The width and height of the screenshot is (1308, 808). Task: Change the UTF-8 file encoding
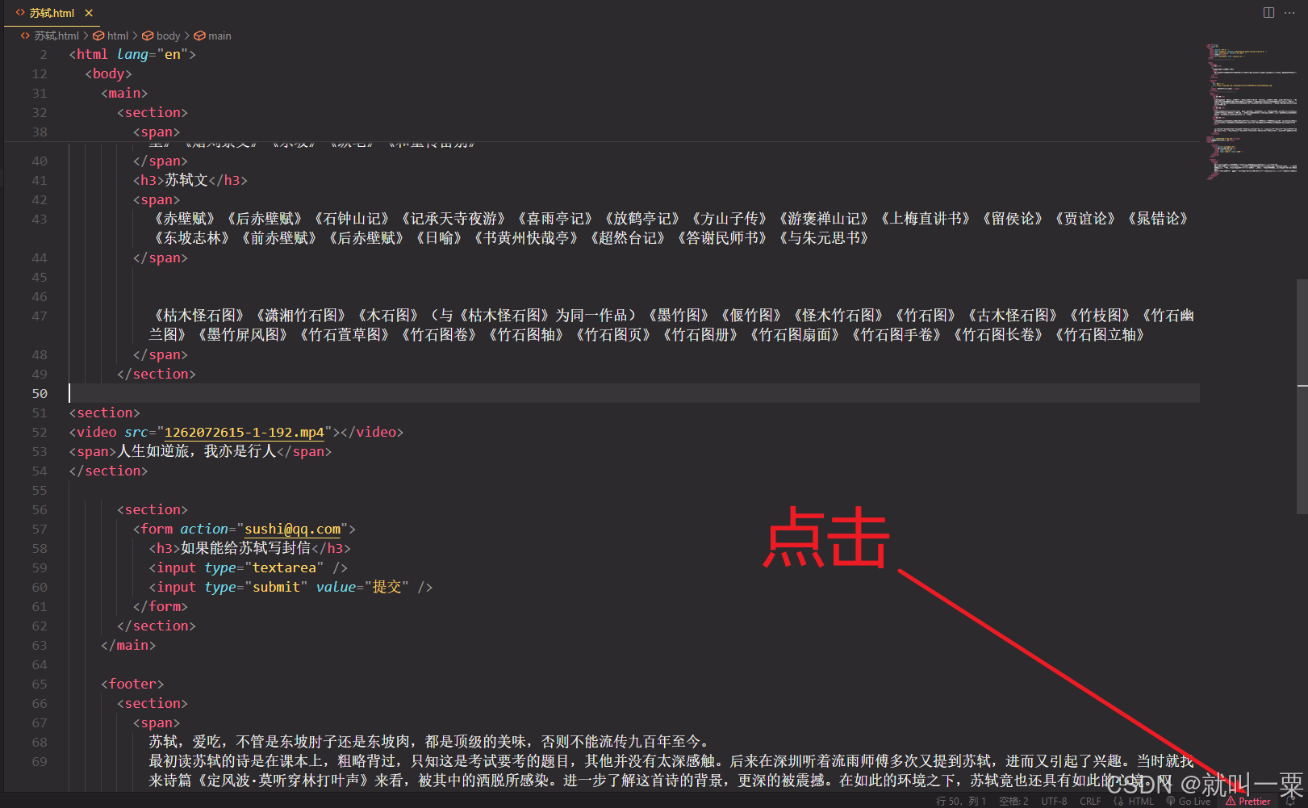click(1054, 801)
